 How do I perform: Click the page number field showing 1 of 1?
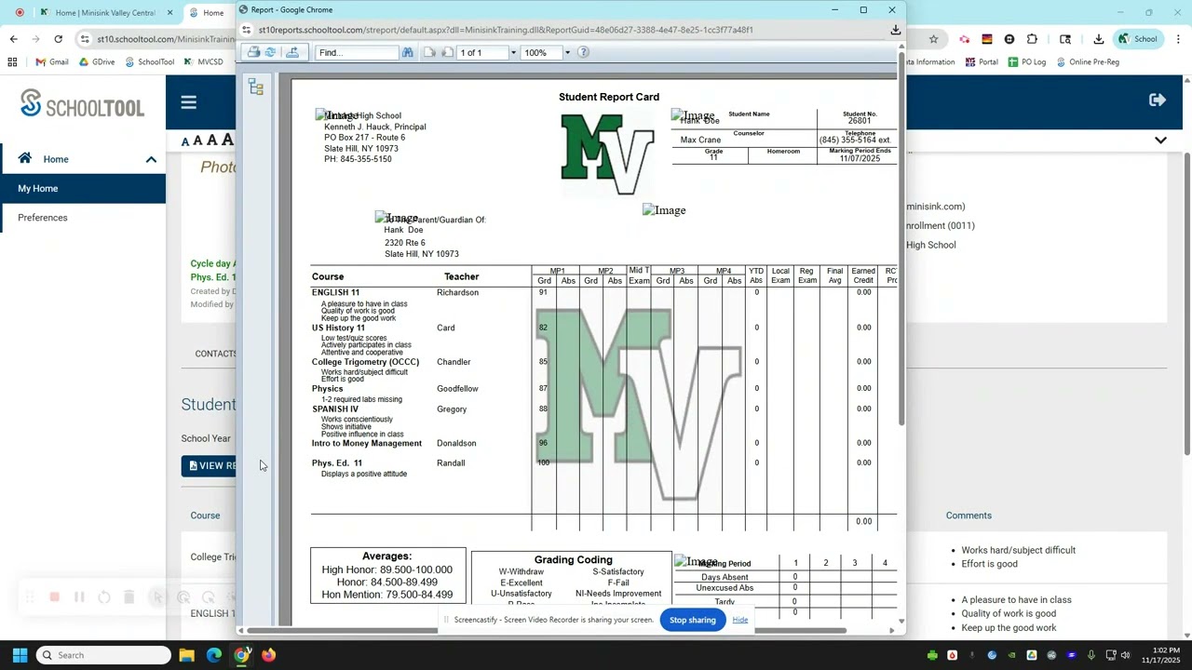(x=481, y=53)
